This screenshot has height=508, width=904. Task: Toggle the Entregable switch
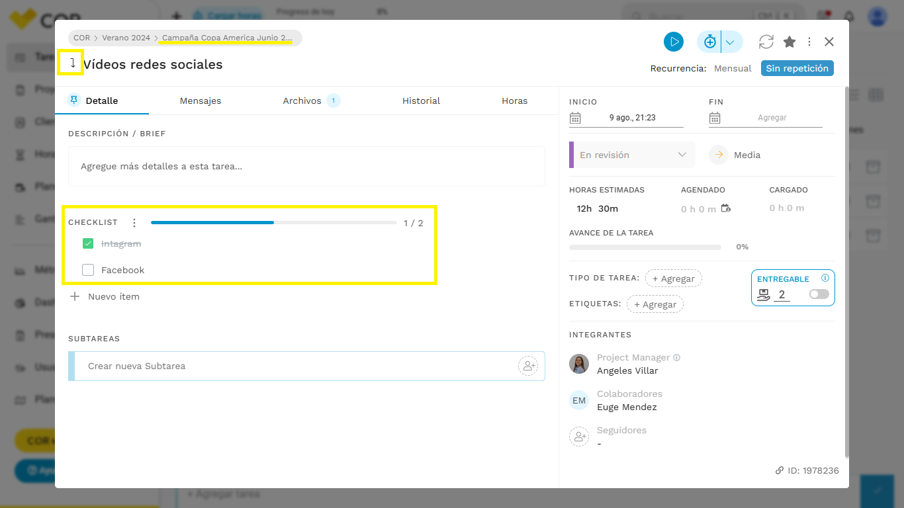pos(819,294)
